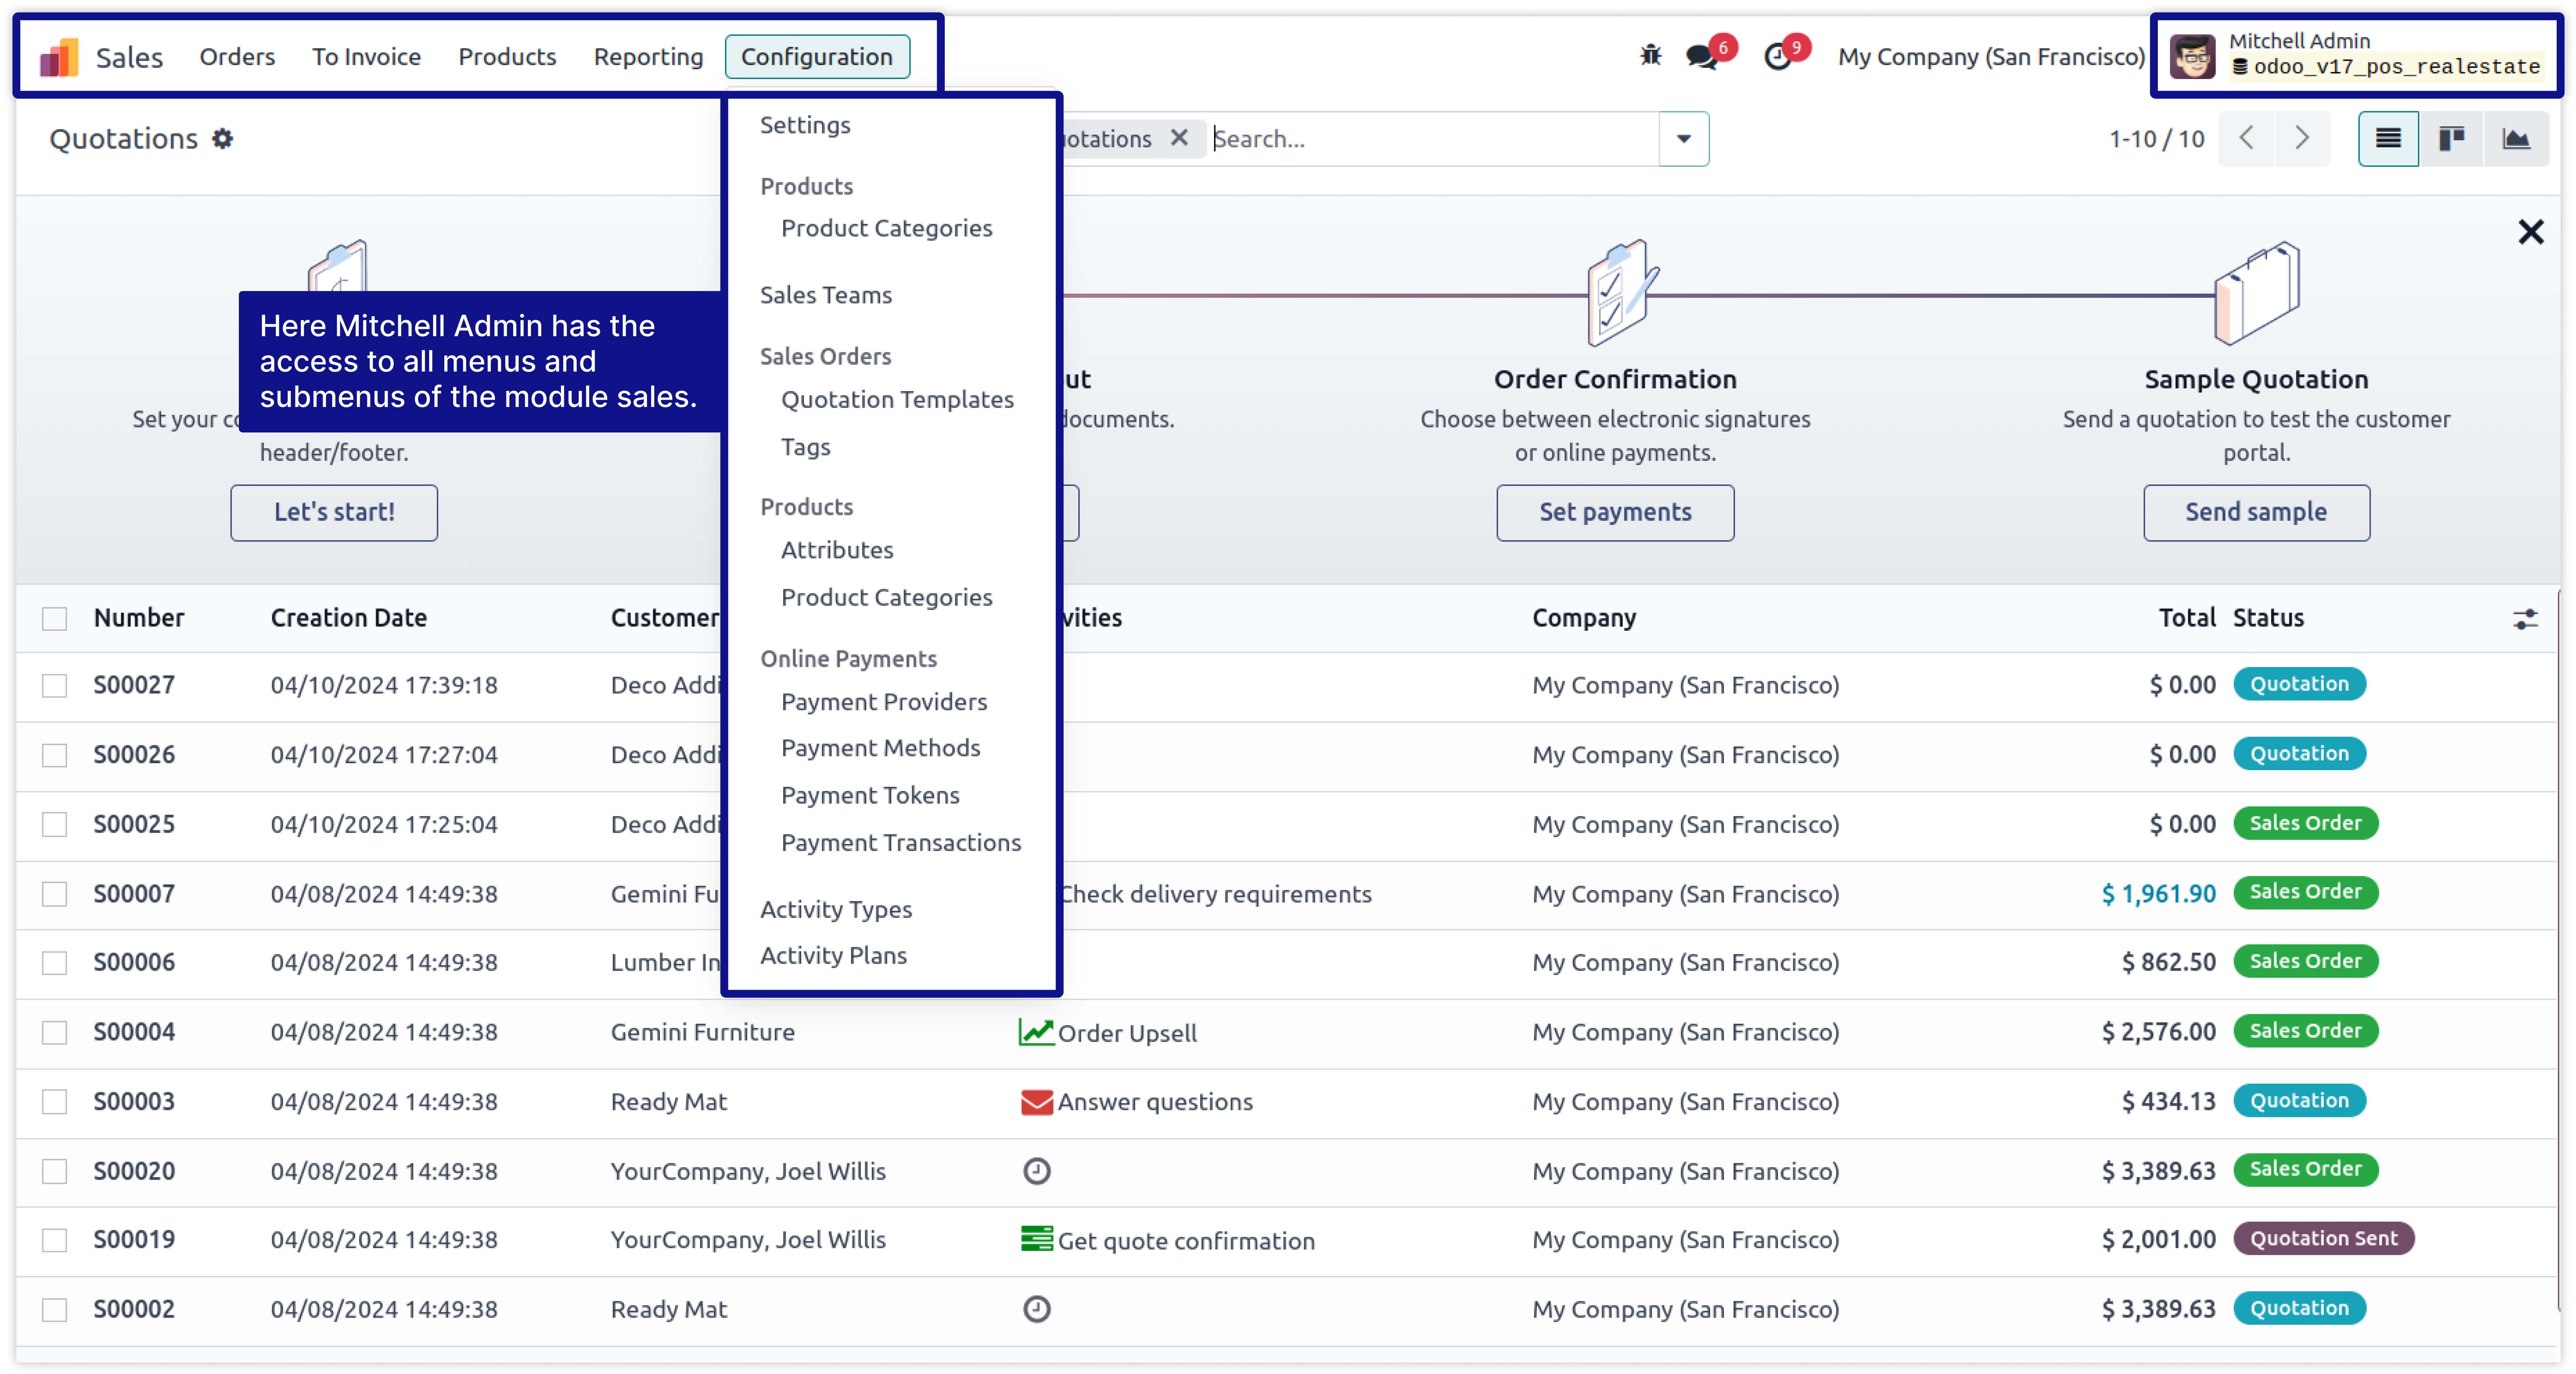Select checkbox for order S00003

54,1102
